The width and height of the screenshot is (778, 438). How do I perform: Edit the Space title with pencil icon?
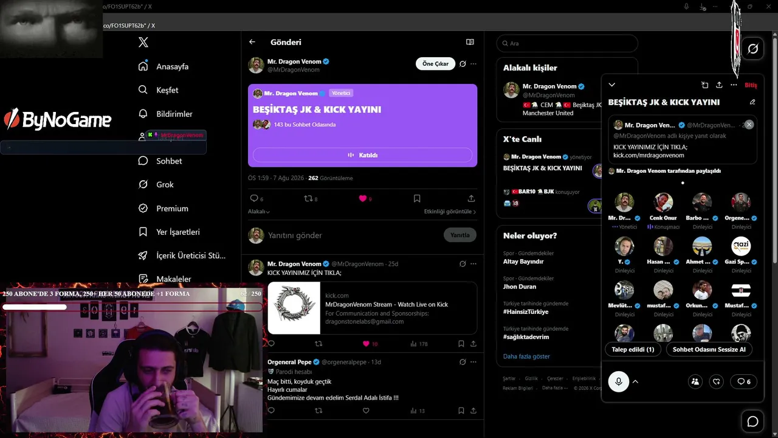coord(752,102)
